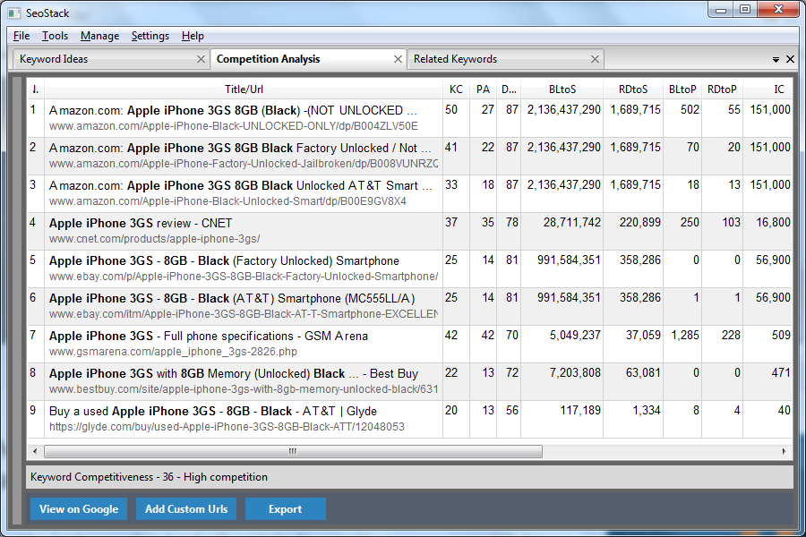Click the D... column header
This screenshot has height=537, width=806.
pos(509,89)
